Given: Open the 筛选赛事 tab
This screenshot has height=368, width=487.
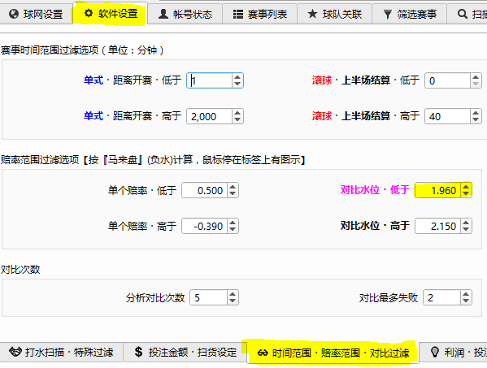Looking at the screenshot, I should pos(409,15).
